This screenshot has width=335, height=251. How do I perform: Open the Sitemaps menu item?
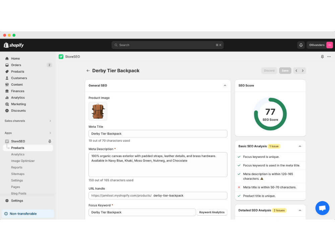tap(18, 174)
